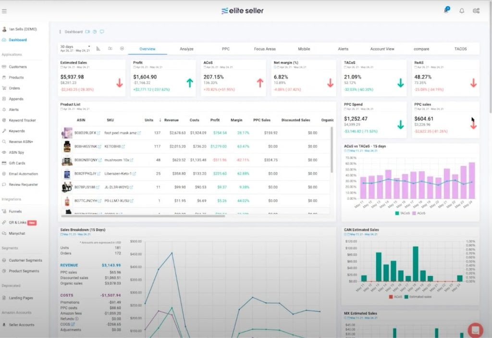Click the help icon beside Dashboard title
This screenshot has height=338, width=492.
click(x=95, y=32)
